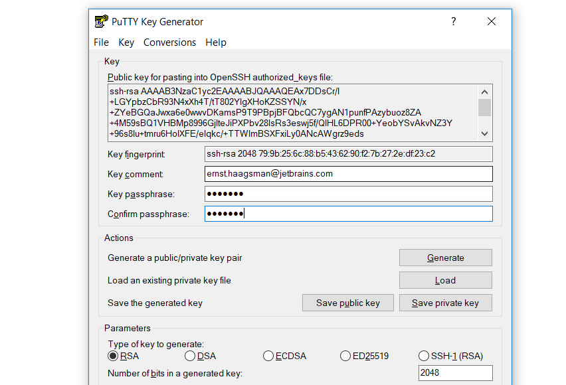566x385 pixels.
Task: Click the Key comment field
Action: tap(348, 174)
